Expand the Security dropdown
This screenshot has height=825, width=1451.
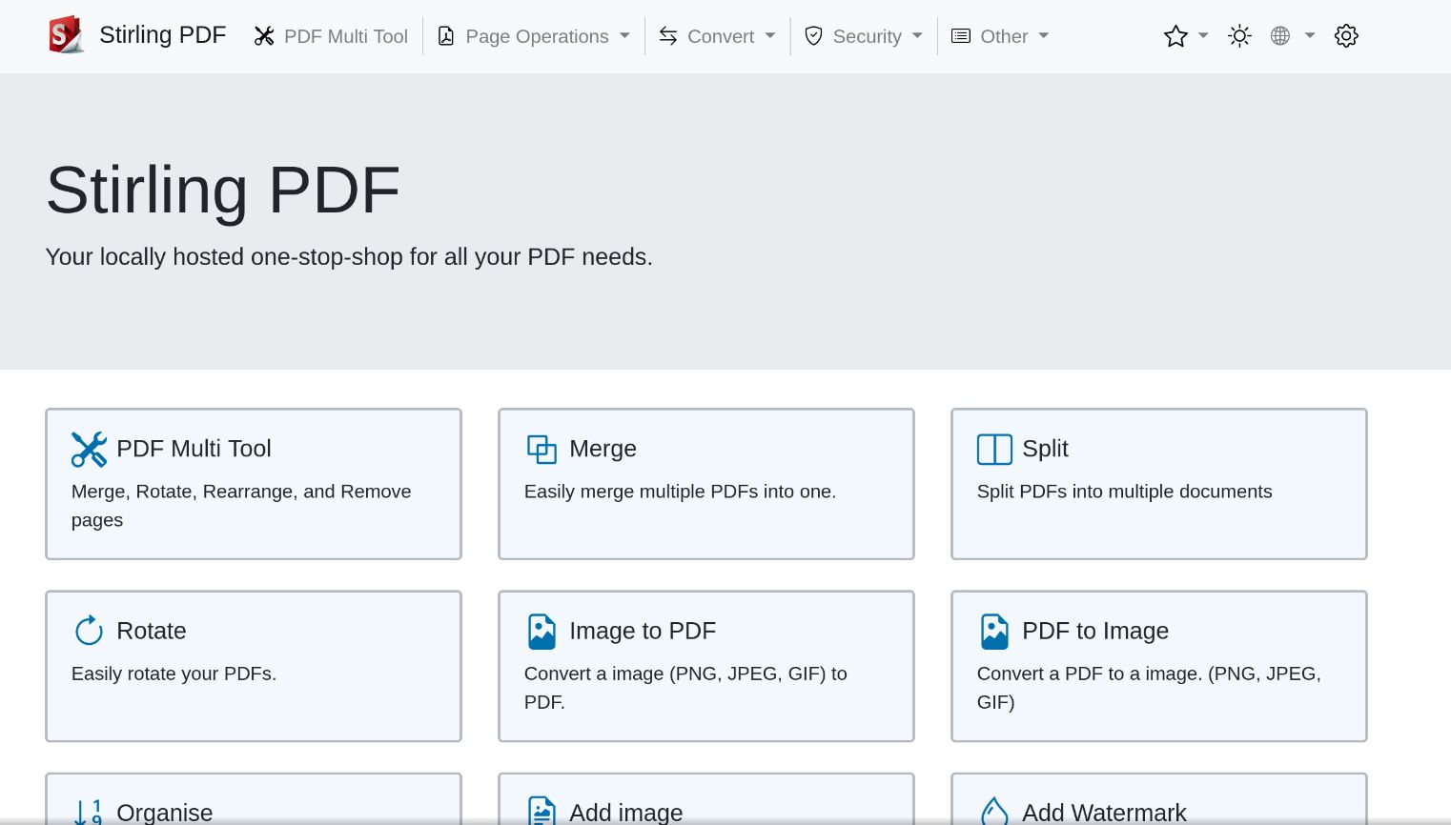pyautogui.click(x=863, y=36)
